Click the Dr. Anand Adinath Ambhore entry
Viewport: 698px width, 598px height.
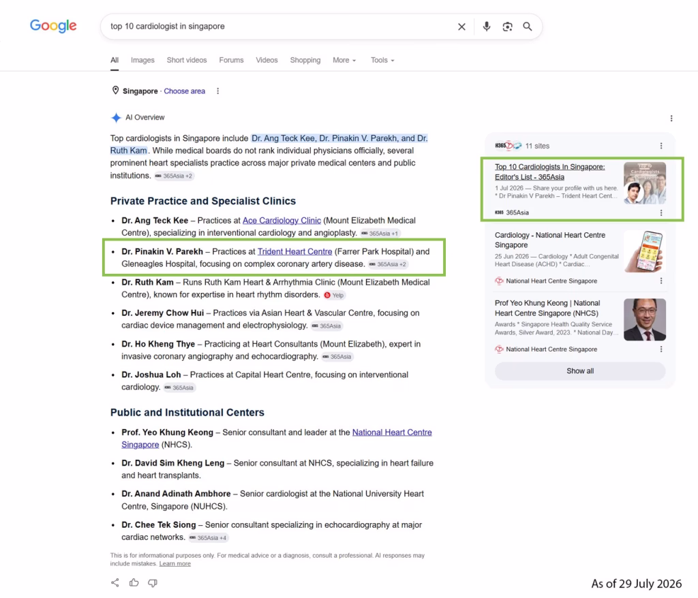pyautogui.click(x=273, y=500)
